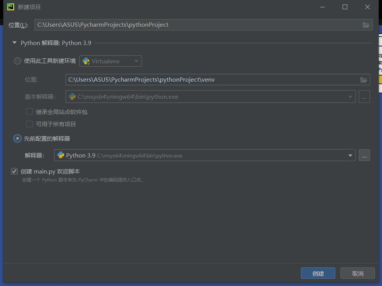382x286 pixels.
Task: Click the 创建一个 Python 脚本 description text
Action: 83,180
